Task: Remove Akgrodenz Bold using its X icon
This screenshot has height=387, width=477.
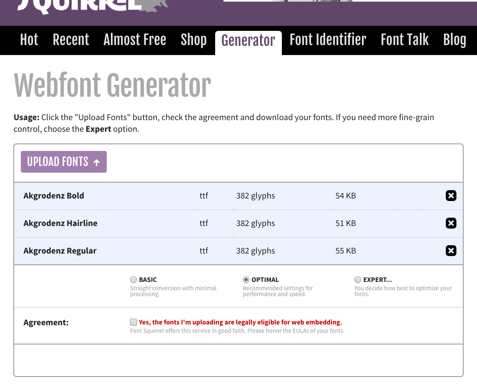Action: 451,196
